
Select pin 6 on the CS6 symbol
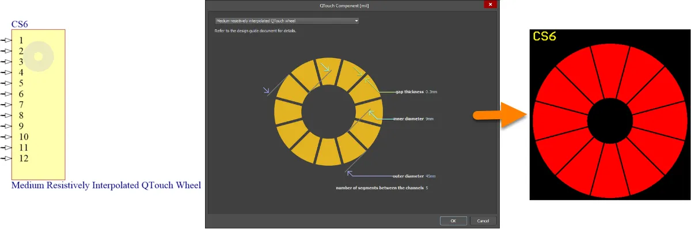(x=12, y=94)
